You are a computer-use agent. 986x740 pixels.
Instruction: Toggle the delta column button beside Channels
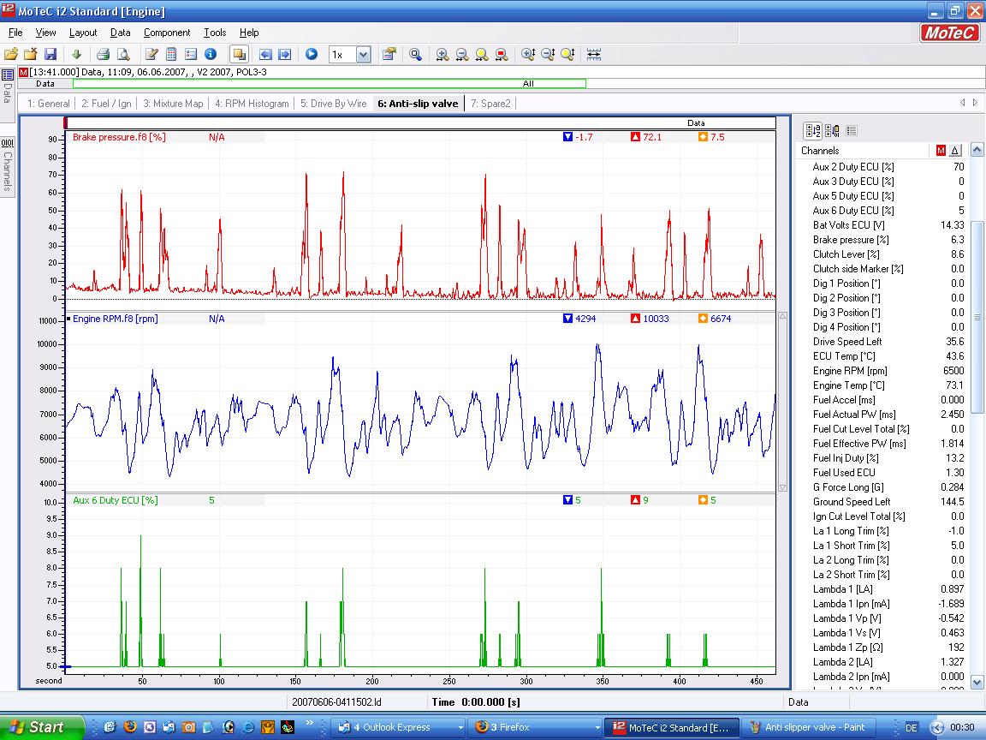pyautogui.click(x=955, y=151)
